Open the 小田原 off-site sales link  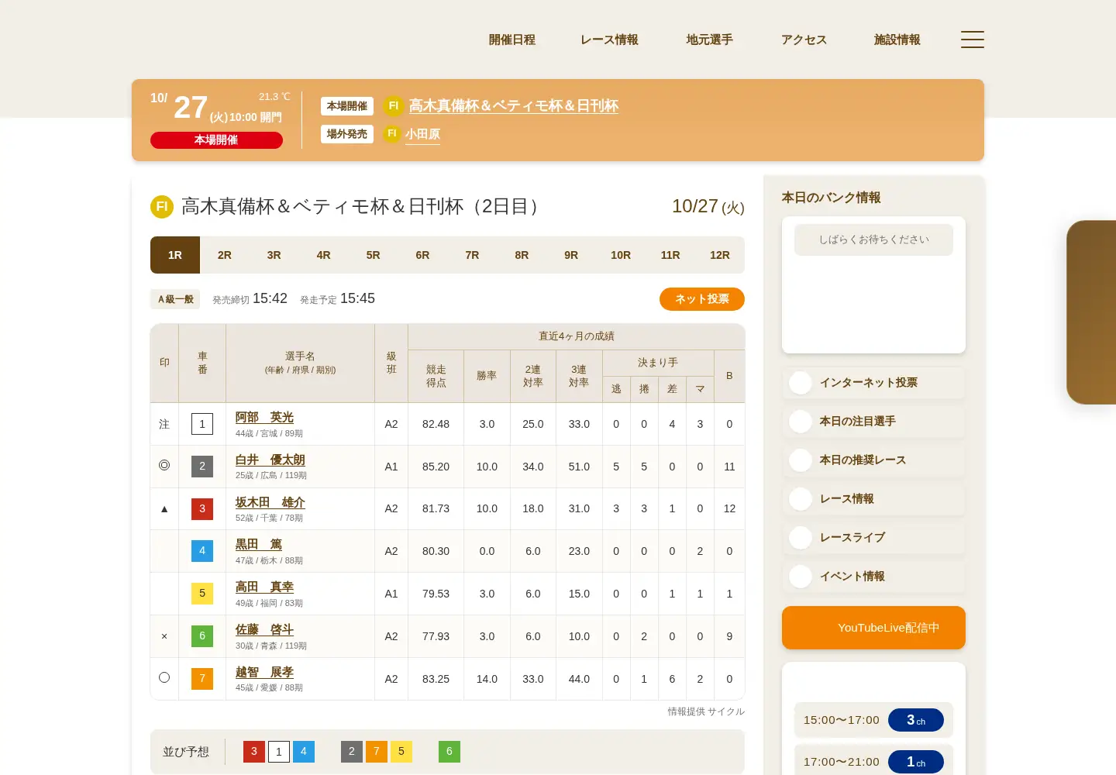point(422,134)
